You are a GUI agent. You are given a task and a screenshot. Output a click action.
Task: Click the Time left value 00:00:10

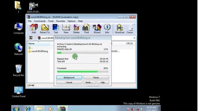[x=104, y=62]
